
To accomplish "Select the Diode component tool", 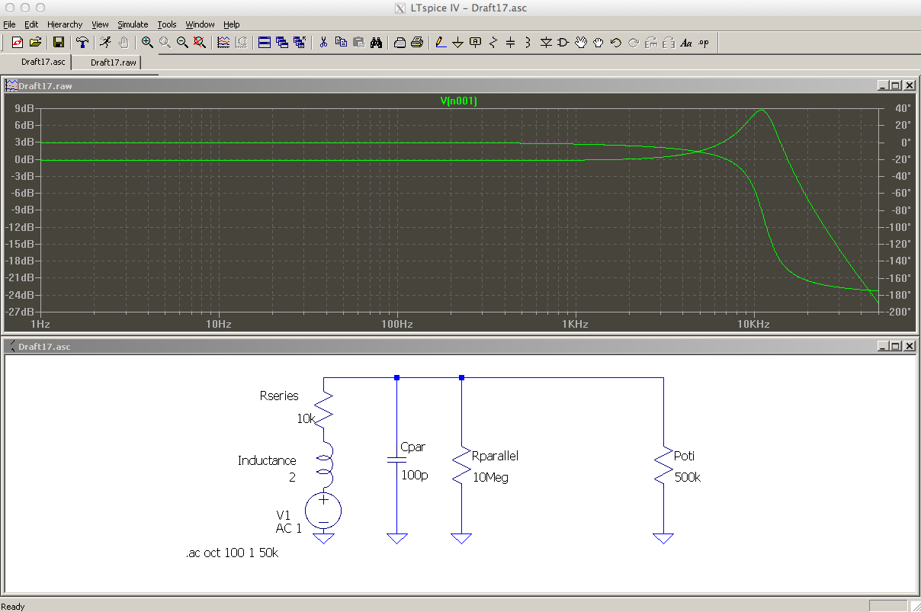I will point(546,43).
